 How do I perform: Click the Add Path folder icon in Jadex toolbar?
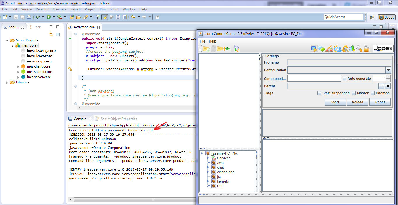[206, 49]
